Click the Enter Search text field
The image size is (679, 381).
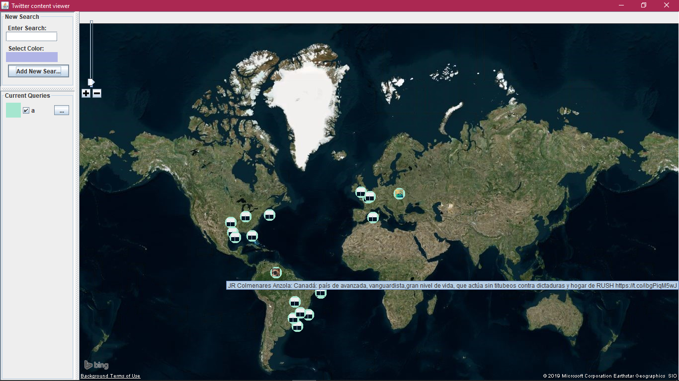(31, 37)
